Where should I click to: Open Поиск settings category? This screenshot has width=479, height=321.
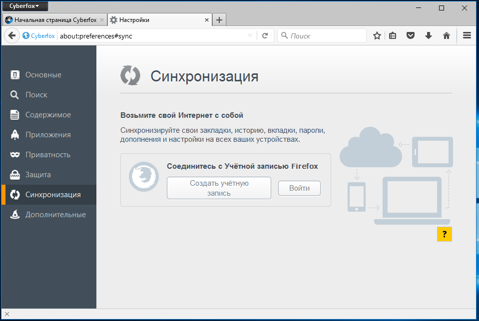click(x=49, y=95)
